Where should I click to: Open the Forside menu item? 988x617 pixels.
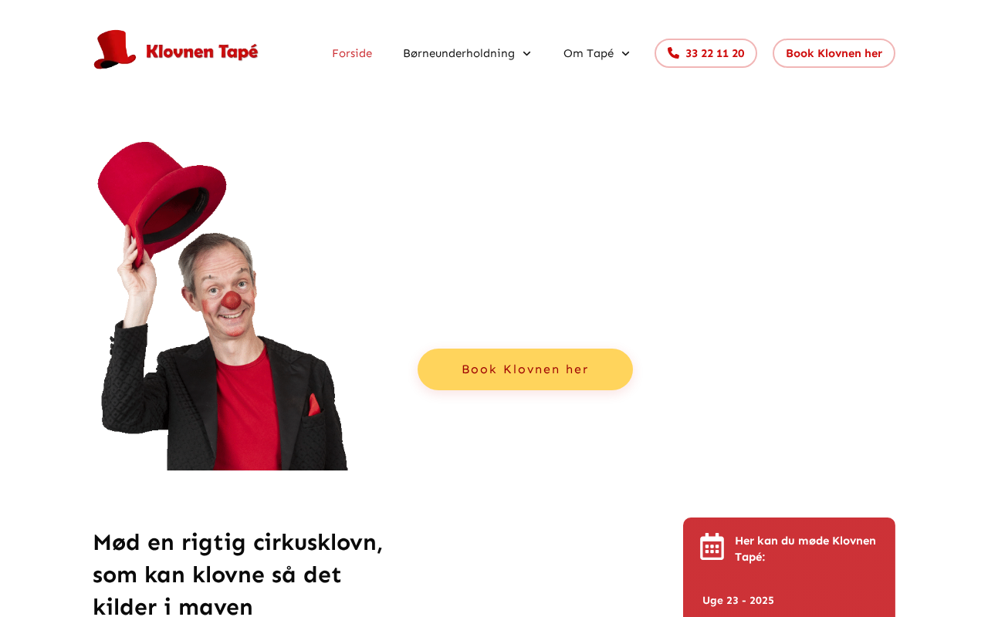(x=352, y=53)
